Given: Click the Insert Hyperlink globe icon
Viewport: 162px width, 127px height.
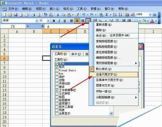Looking at the screenshot, I should [101, 15].
